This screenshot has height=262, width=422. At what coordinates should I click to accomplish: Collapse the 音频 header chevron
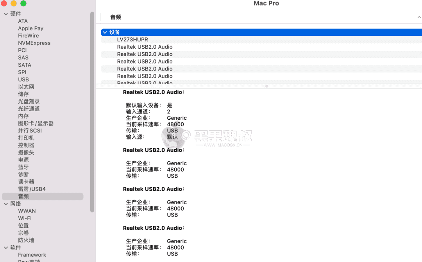419,17
